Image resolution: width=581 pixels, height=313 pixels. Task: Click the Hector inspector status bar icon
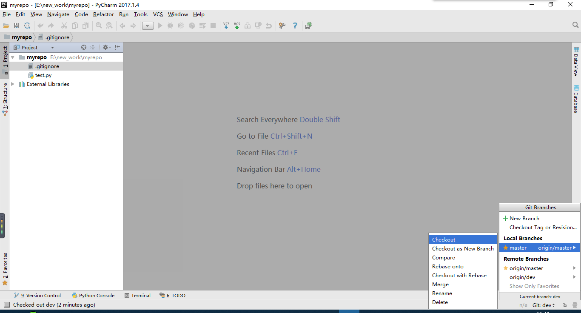pyautogui.click(x=575, y=305)
